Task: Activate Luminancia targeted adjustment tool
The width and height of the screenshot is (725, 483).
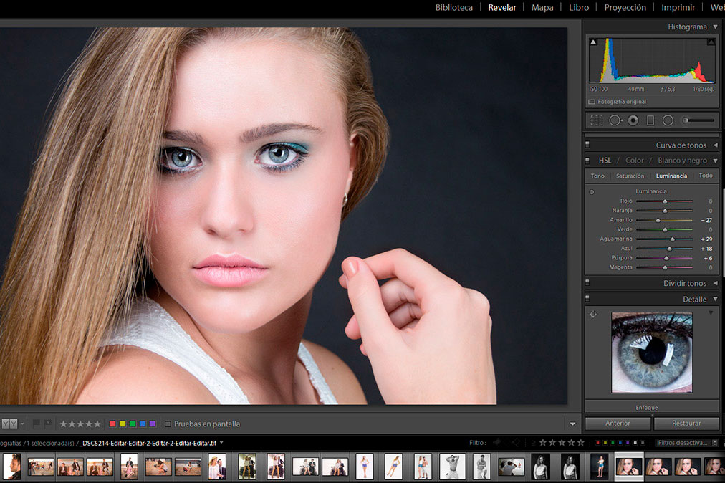Action: pos(592,191)
